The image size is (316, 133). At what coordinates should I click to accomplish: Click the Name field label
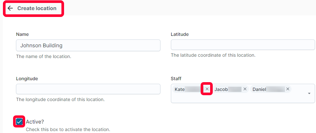tap(22, 34)
